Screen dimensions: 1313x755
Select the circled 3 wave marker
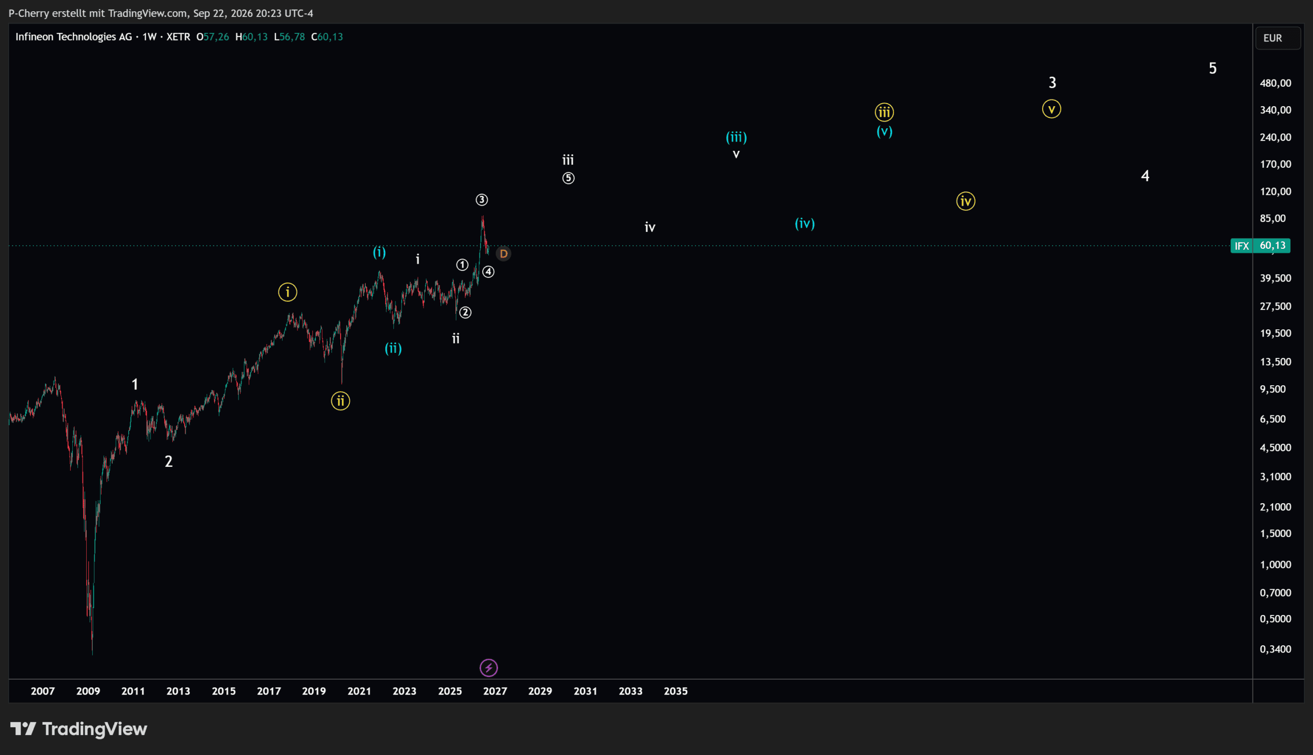pos(482,200)
